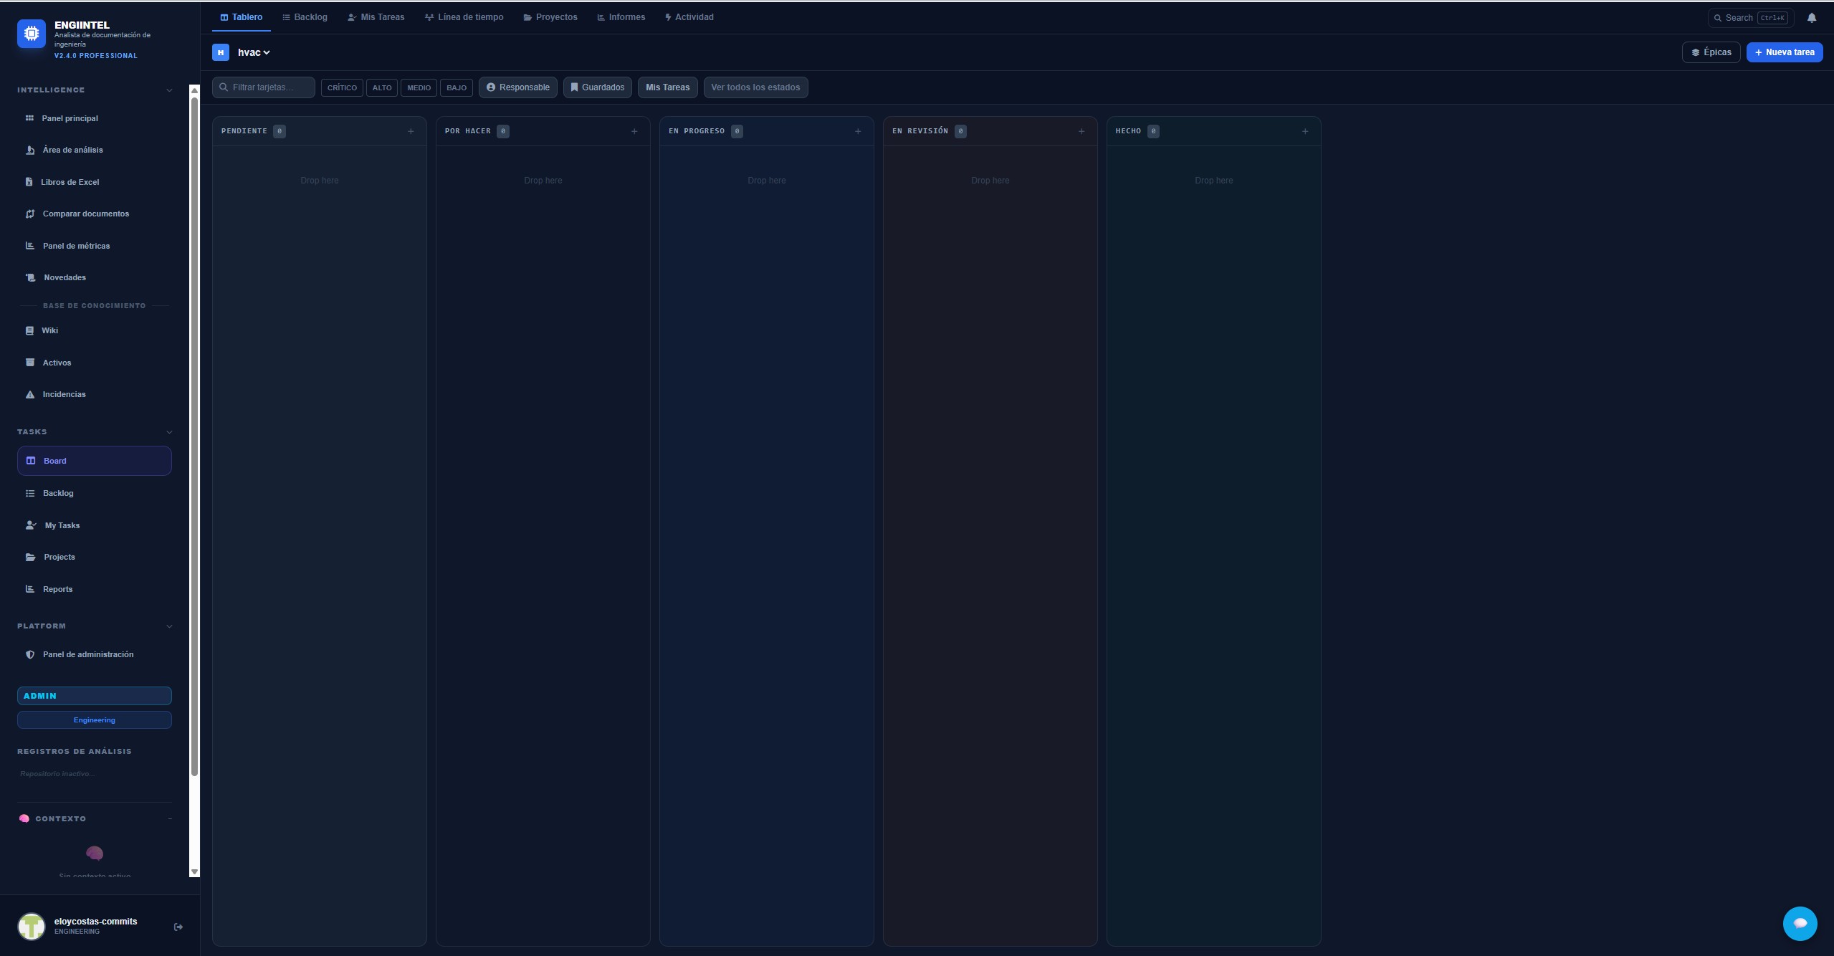The height and width of the screenshot is (956, 1834).
Task: Click sidebar scrollbar up arrow
Action: click(x=194, y=90)
